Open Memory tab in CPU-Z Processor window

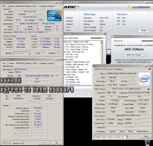(29, 6)
